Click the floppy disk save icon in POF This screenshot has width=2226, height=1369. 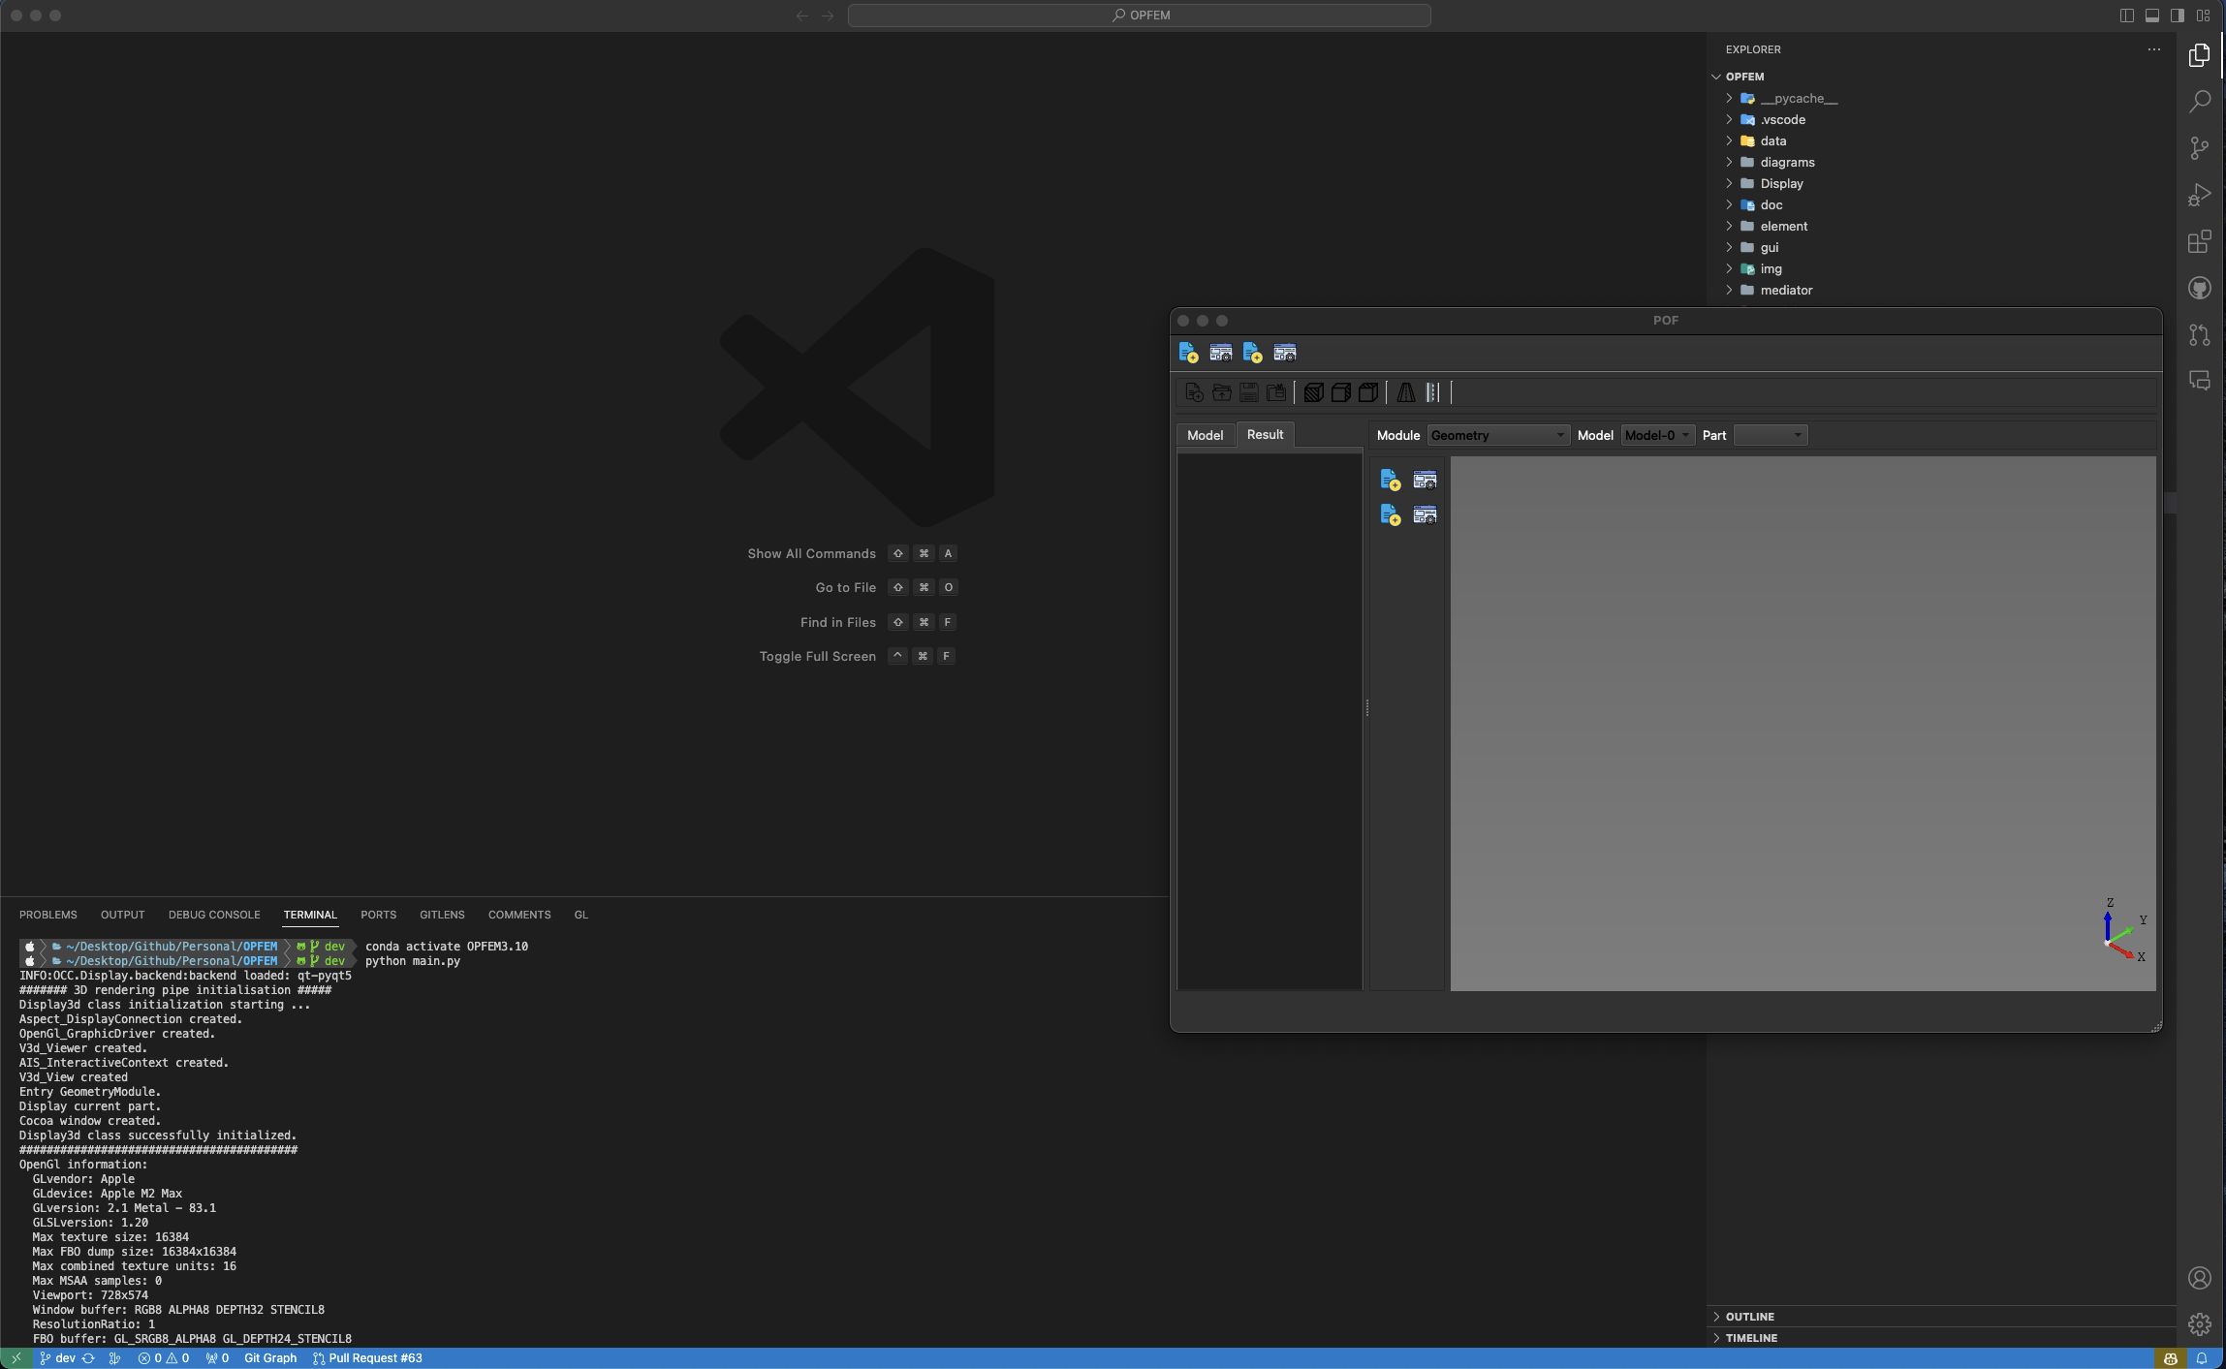tap(1248, 392)
